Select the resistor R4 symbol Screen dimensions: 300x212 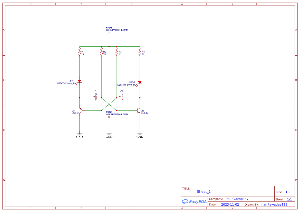pos(140,52)
